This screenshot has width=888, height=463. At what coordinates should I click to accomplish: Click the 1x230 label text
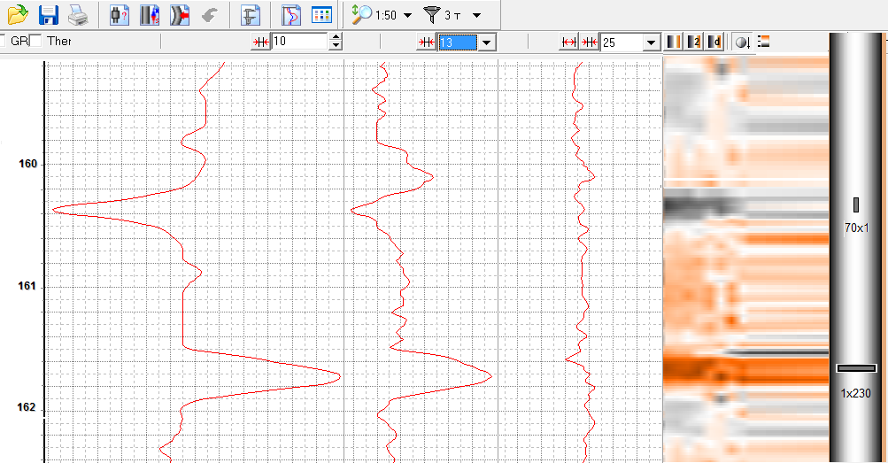pos(855,393)
